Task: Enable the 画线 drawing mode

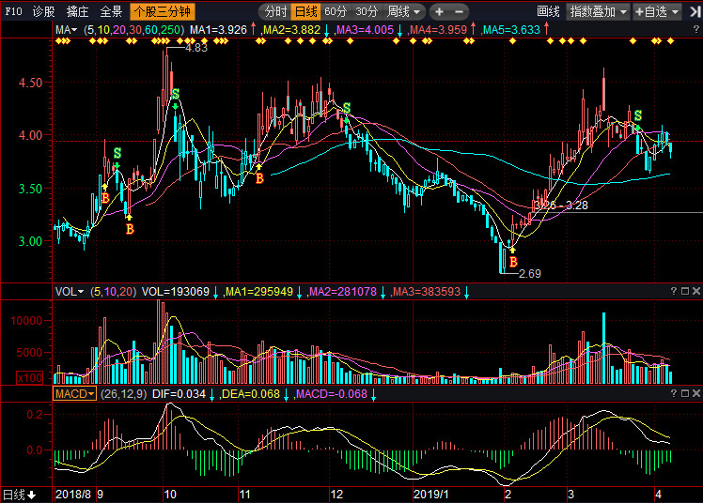Action: coord(548,11)
